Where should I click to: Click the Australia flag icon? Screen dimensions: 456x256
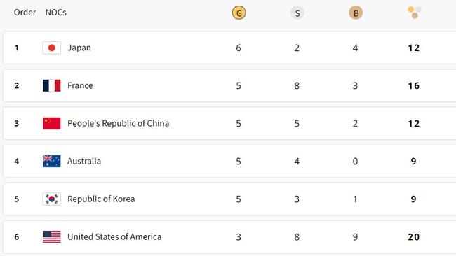tap(52, 161)
